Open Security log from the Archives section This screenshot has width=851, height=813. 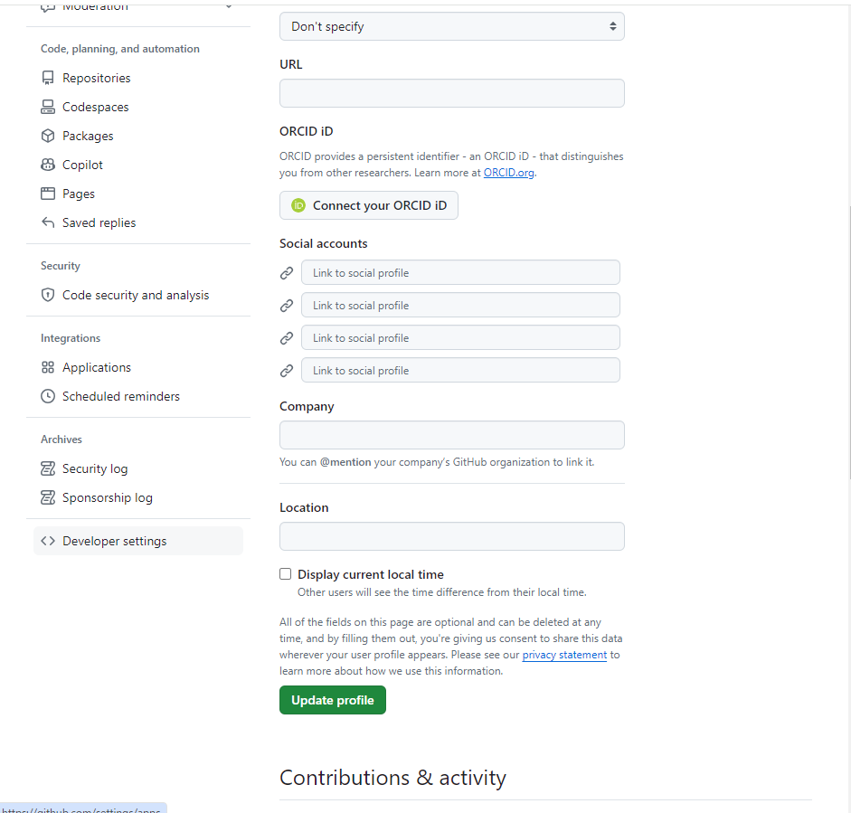[93, 468]
